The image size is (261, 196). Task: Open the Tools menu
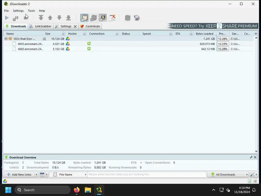[31, 11]
